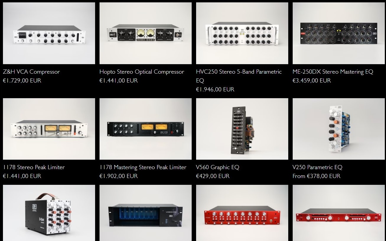Viewport: 386px width, 241px height.
Task: Open the Hopto Stereo Optical Compressor title link
Action: [x=142, y=72]
